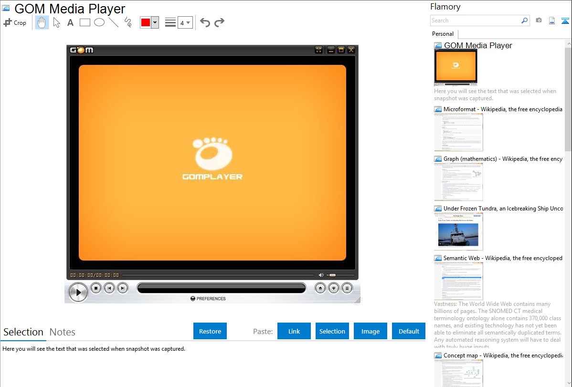Choose the straight line tool
Image resolution: width=572 pixels, height=387 pixels.
pyautogui.click(x=114, y=22)
